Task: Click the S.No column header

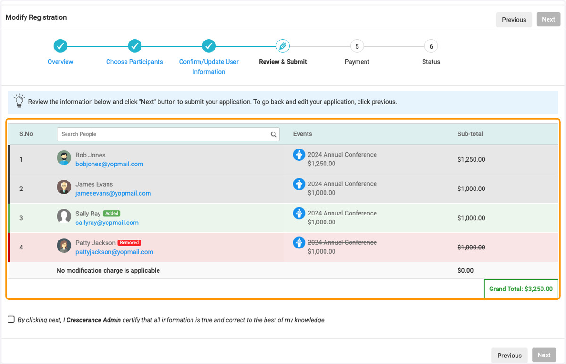Action: (x=26, y=134)
